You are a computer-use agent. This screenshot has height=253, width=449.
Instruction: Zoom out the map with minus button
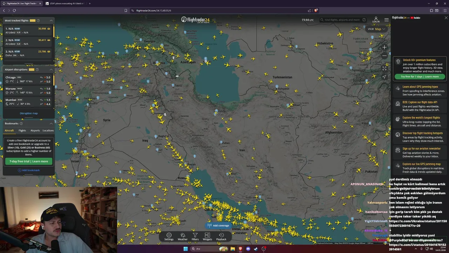384,56
